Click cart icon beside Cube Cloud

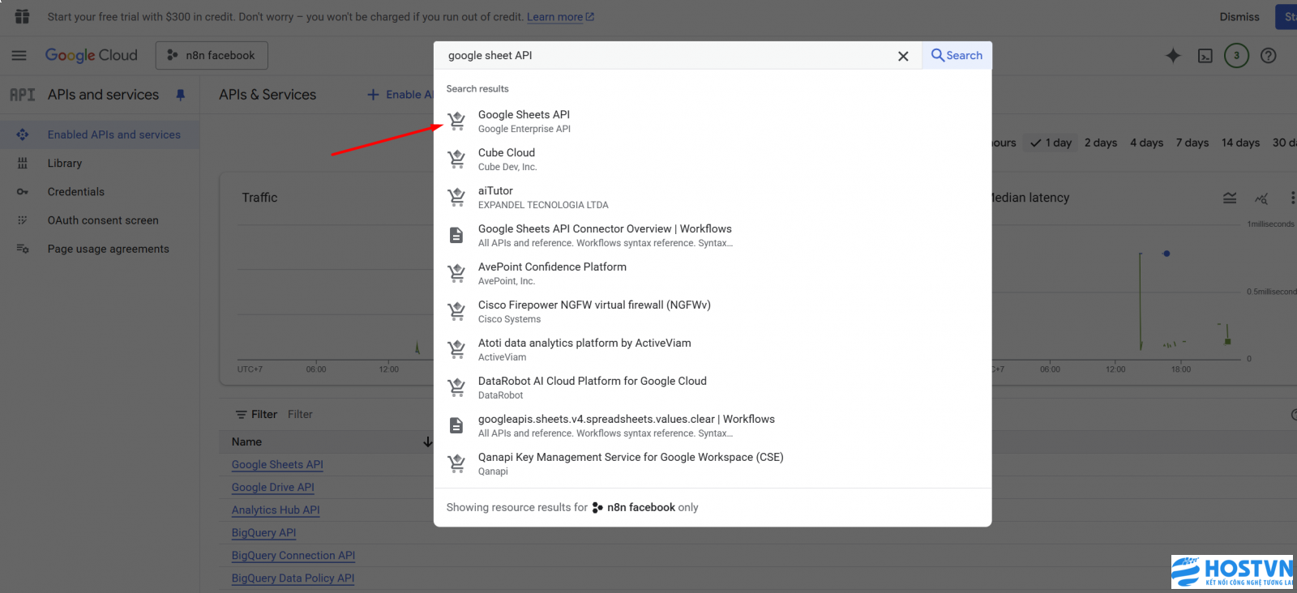[457, 160]
